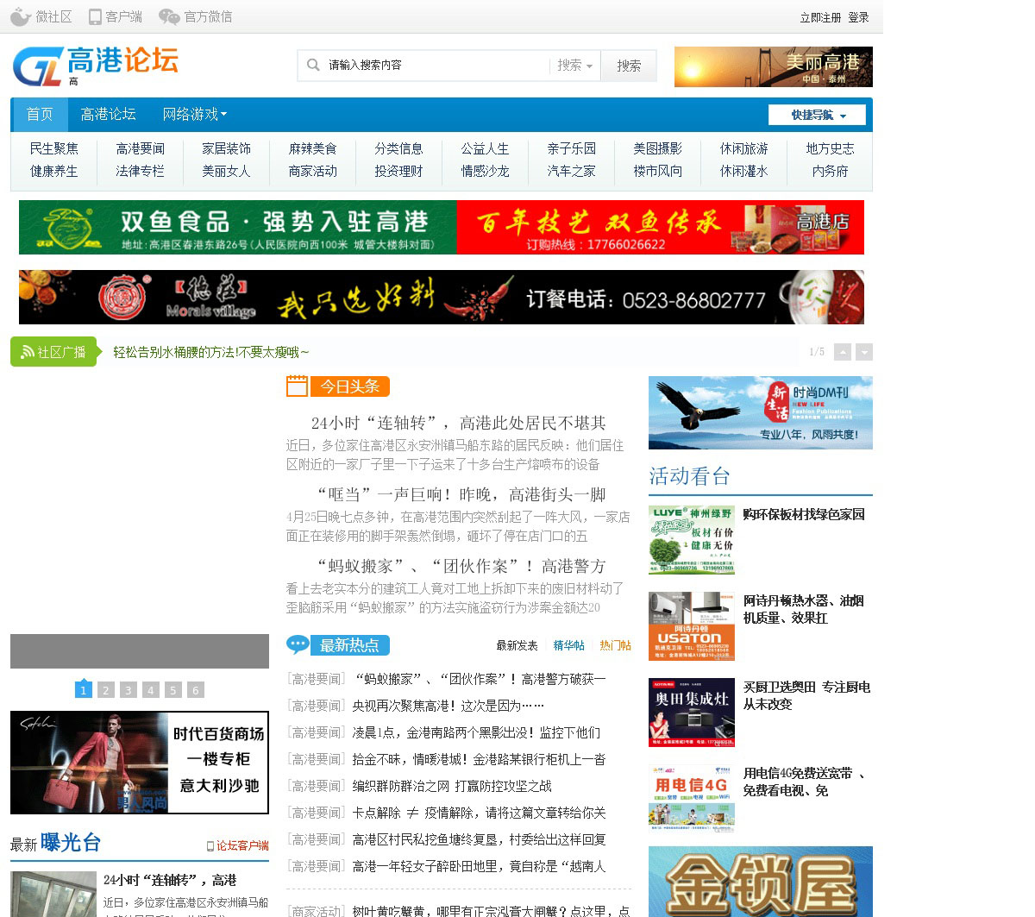The width and height of the screenshot is (1035, 917).
Task: Go to slideshow page 6
Action: (196, 689)
